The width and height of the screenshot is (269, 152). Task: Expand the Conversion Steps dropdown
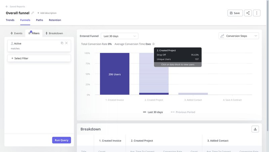239,36
